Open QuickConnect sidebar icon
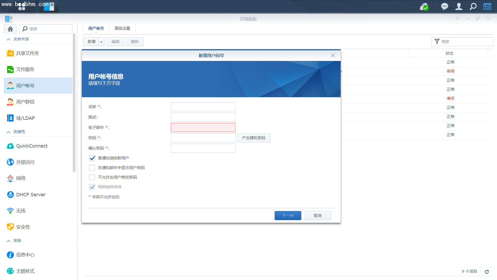 point(10,146)
